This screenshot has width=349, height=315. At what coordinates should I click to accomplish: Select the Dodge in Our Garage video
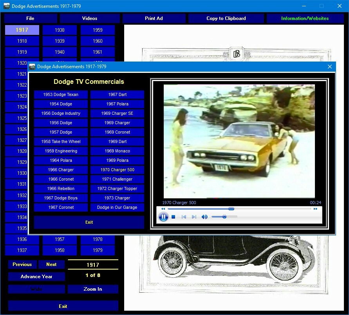pos(117,207)
